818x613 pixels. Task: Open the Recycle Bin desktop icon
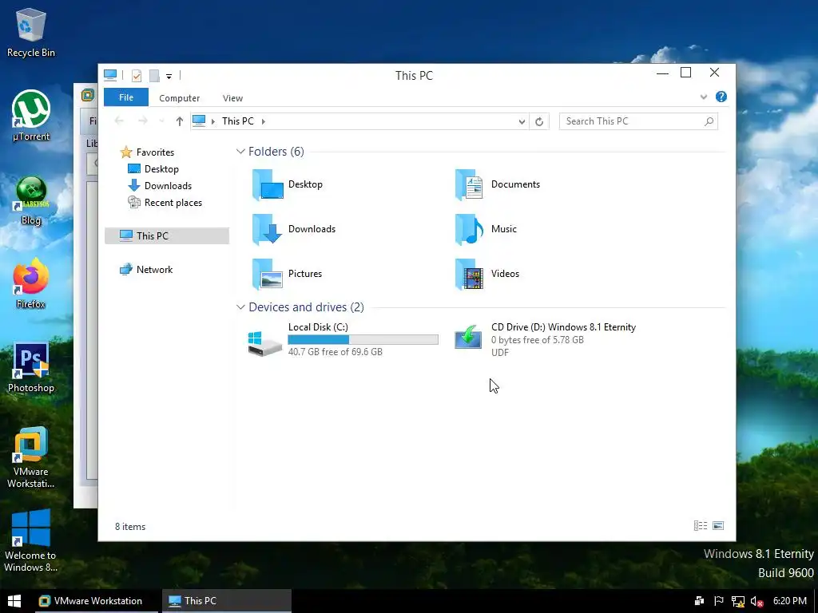point(31,32)
